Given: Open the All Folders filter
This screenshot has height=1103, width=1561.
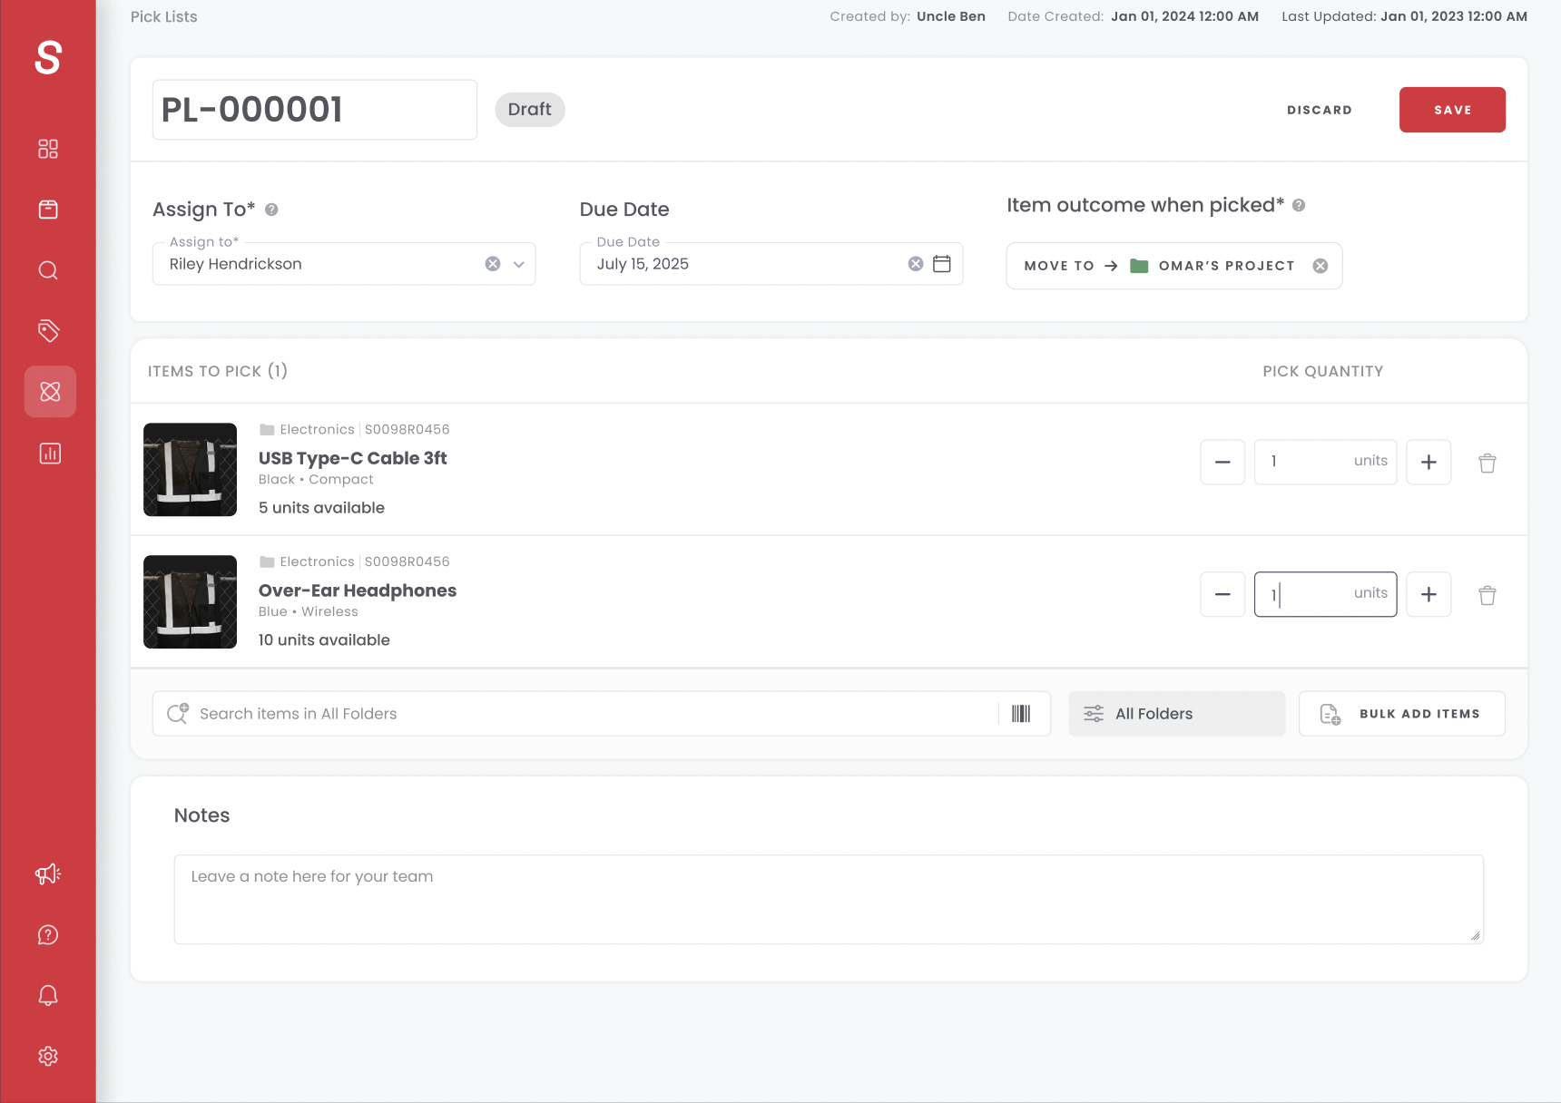Looking at the screenshot, I should 1176,713.
